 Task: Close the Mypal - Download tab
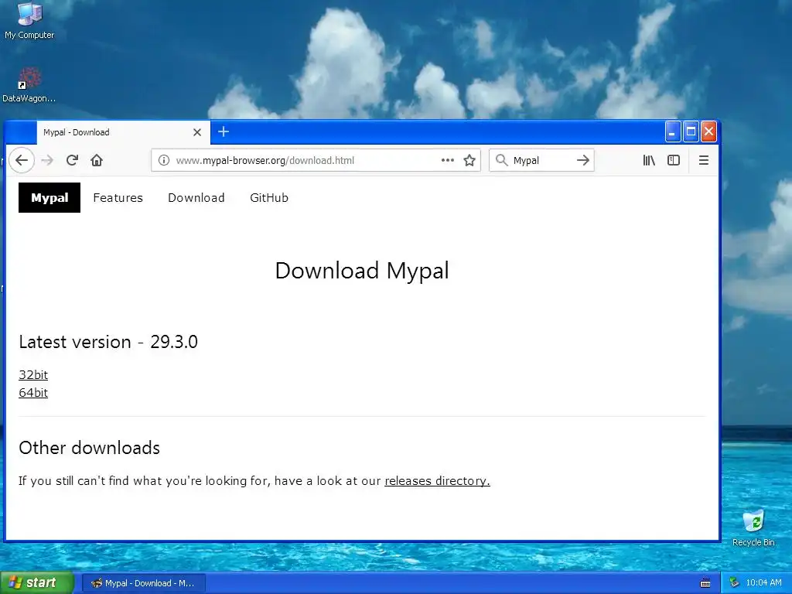point(197,132)
